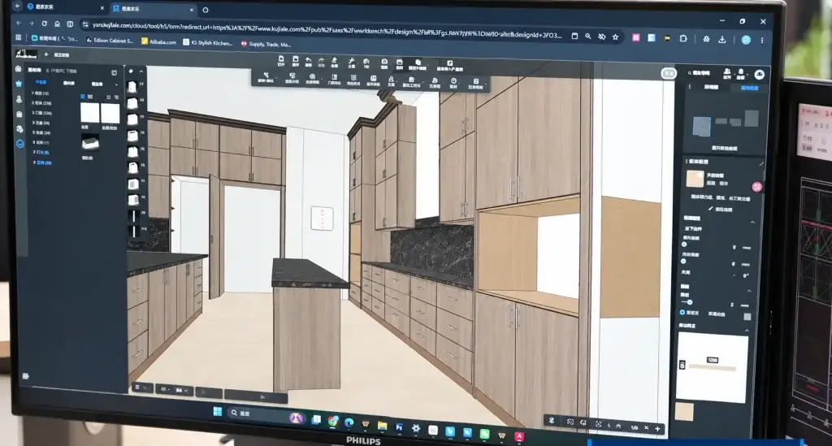Toggle the pill switch at canvas top-right
Image resolution: width=832 pixels, height=446 pixels.
[x=669, y=73]
